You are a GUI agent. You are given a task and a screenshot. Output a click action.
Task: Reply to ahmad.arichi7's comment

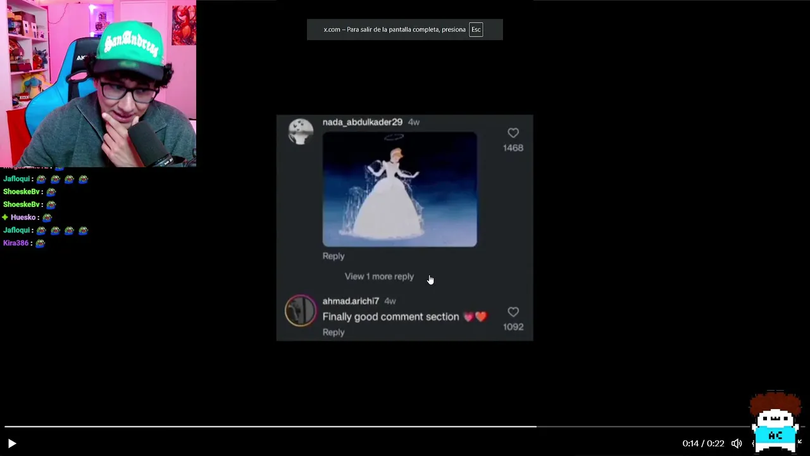(333, 332)
